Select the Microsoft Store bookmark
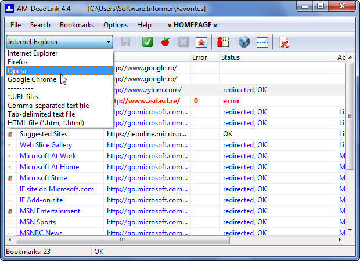 pos(43,178)
